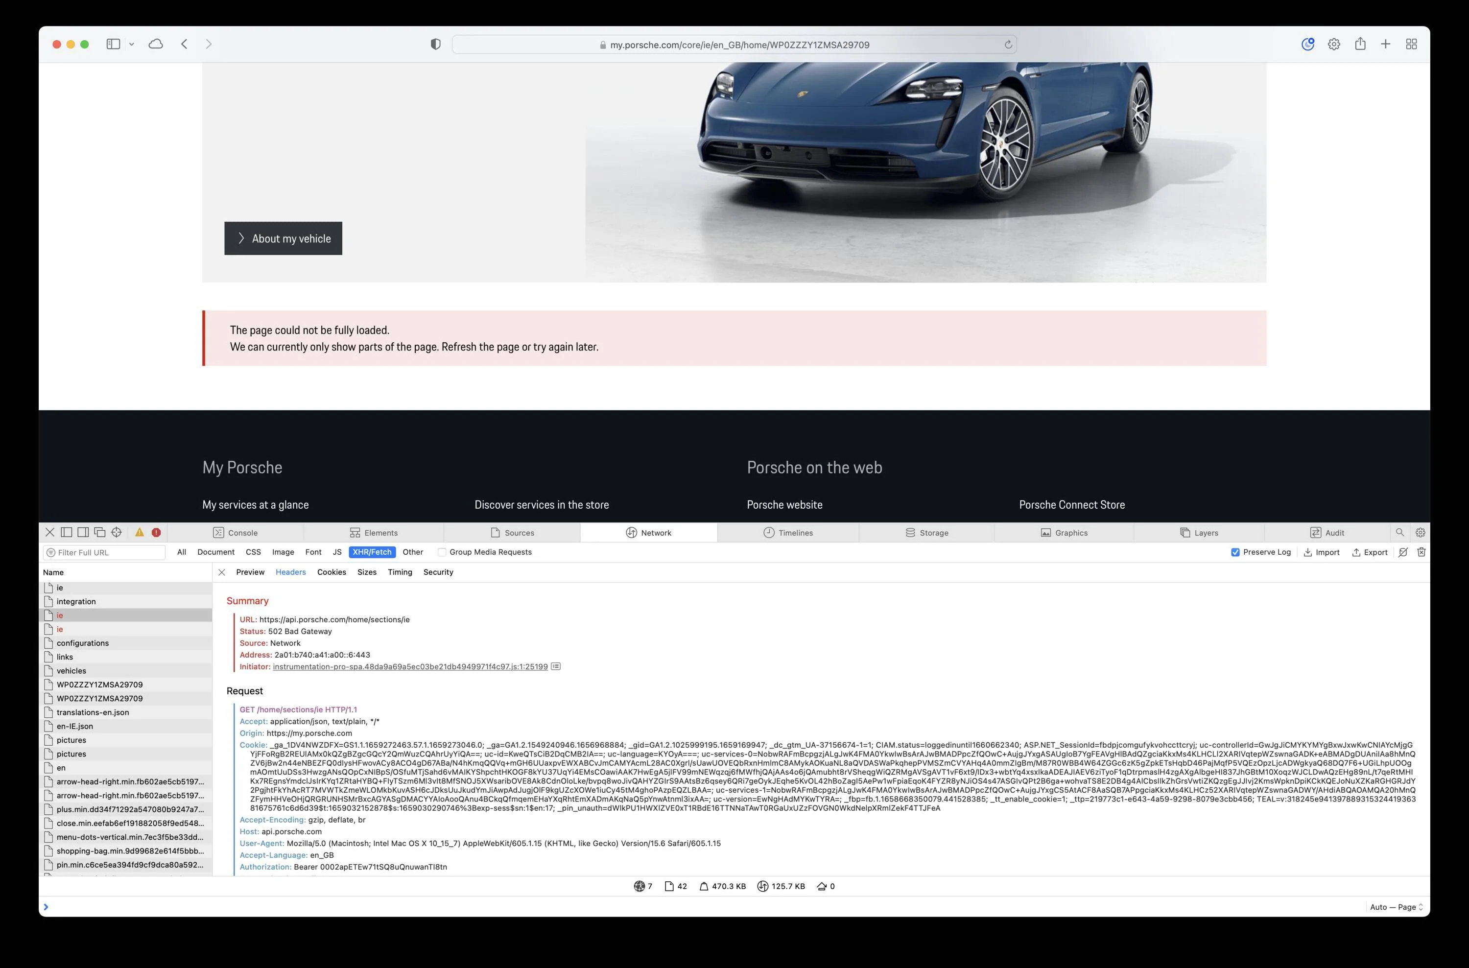This screenshot has width=1469, height=968.
Task: Open the instrumentation-pro-spa initiator link
Action: [410, 667]
